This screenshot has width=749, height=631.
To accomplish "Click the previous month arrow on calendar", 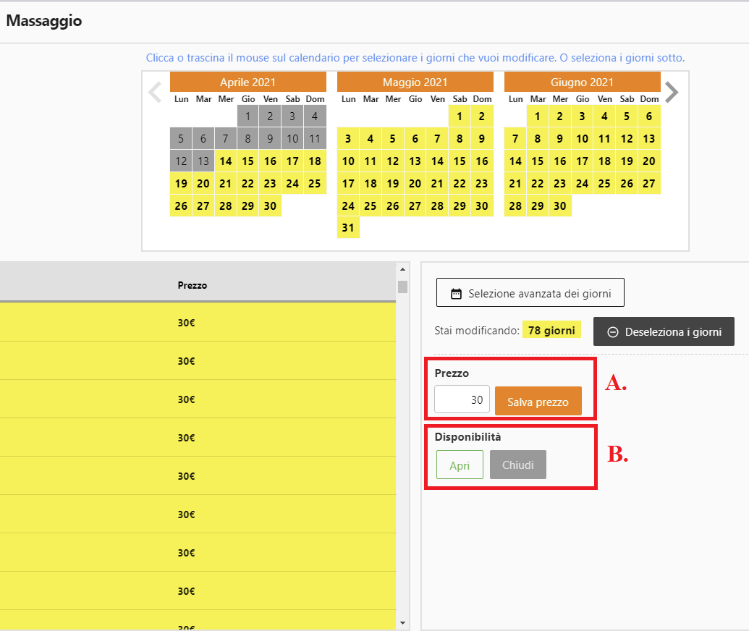I will pyautogui.click(x=154, y=93).
